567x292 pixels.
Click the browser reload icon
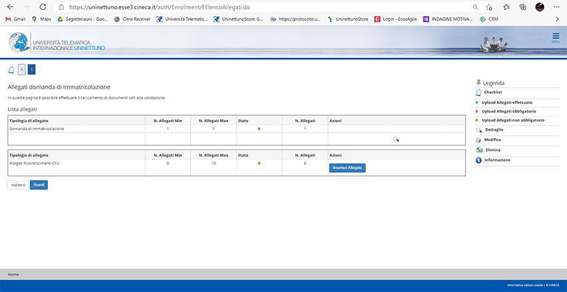pyautogui.click(x=42, y=7)
